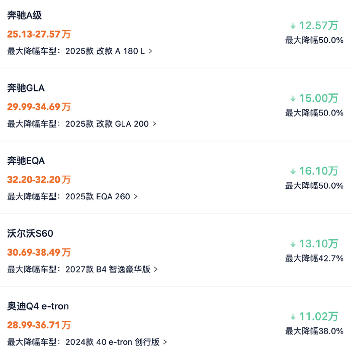Expand chevron after 2027款 B4 智逸豪华版
The height and width of the screenshot is (356, 352).
(x=156, y=269)
